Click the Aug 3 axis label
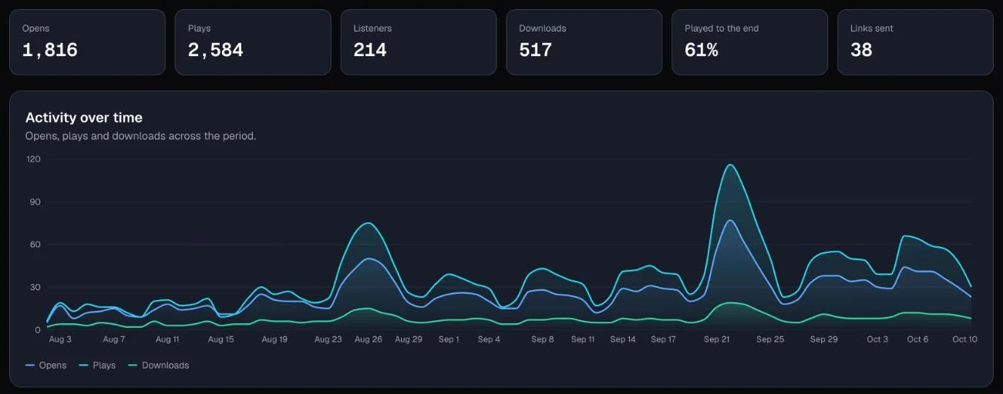Screen dimensions: 1003x394 pos(60,339)
